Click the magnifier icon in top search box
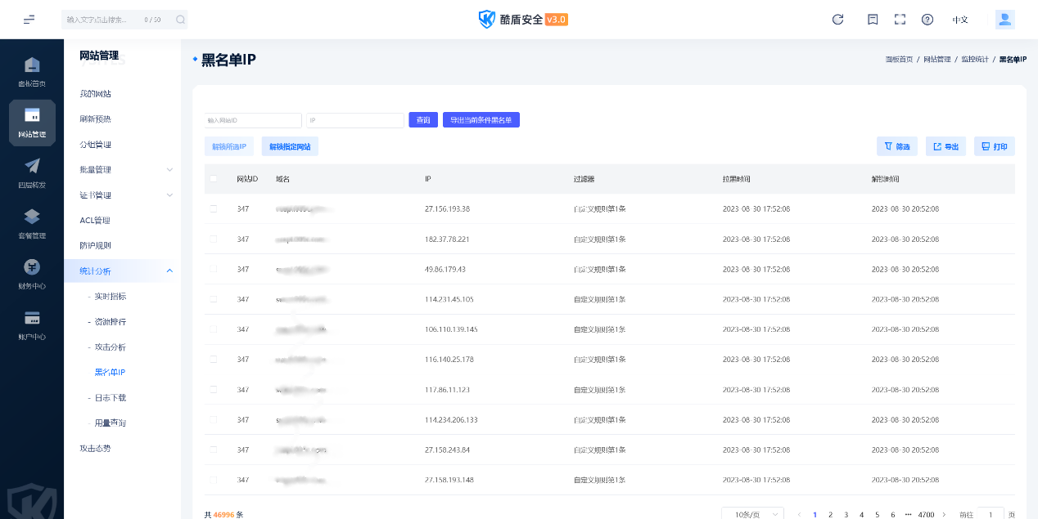The image size is (1038, 519). 179,20
